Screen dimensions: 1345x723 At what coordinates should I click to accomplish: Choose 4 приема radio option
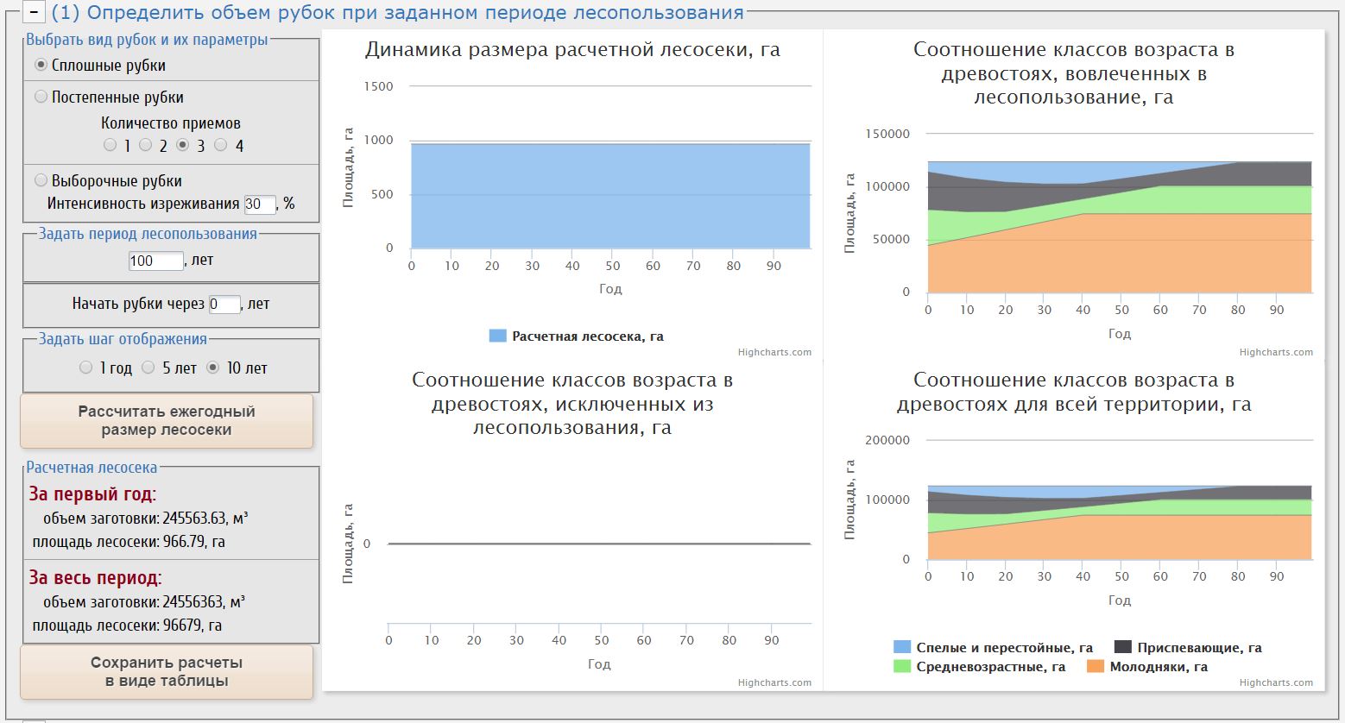click(220, 145)
